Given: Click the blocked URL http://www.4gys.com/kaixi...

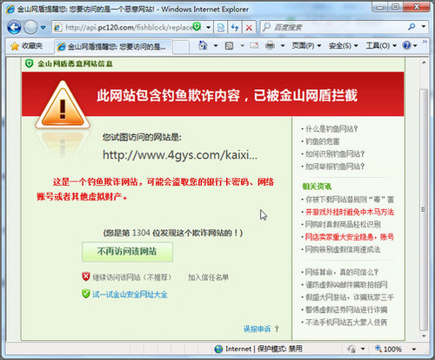Looking at the screenshot, I should point(180,155).
